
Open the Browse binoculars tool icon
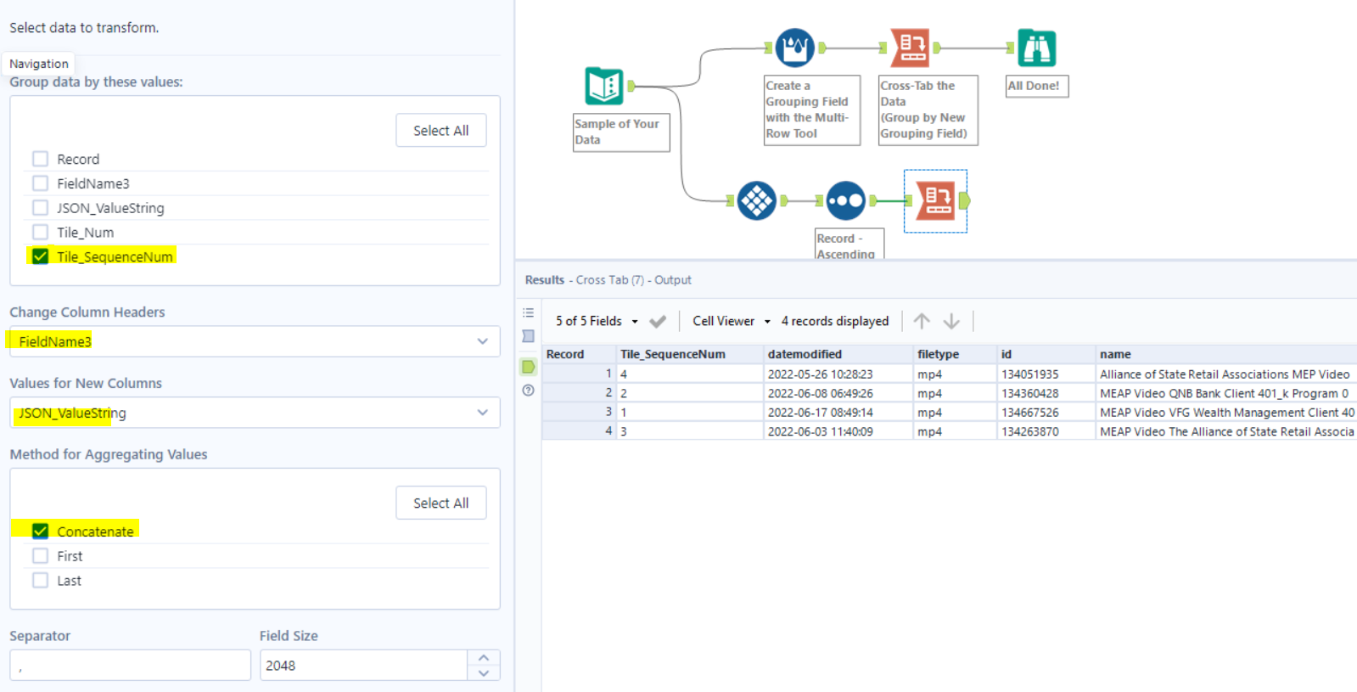point(1036,48)
